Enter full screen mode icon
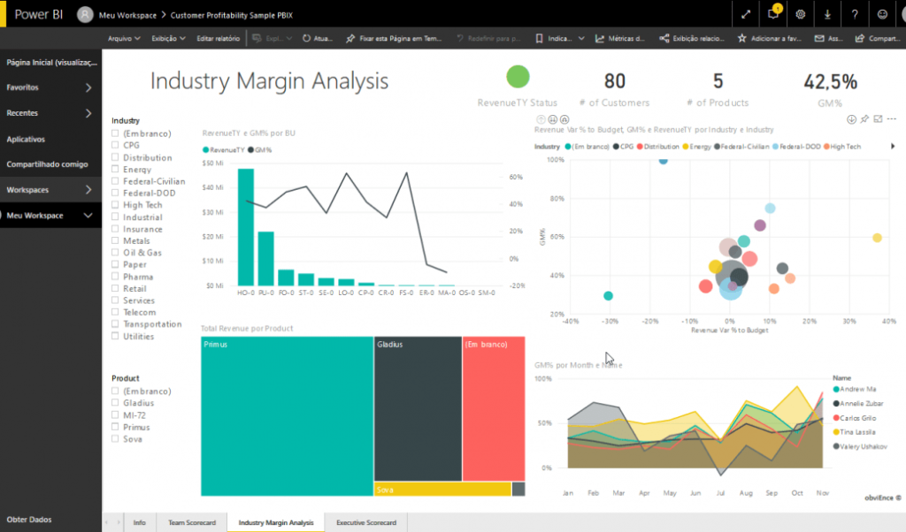This screenshot has height=532, width=906. pos(745,14)
